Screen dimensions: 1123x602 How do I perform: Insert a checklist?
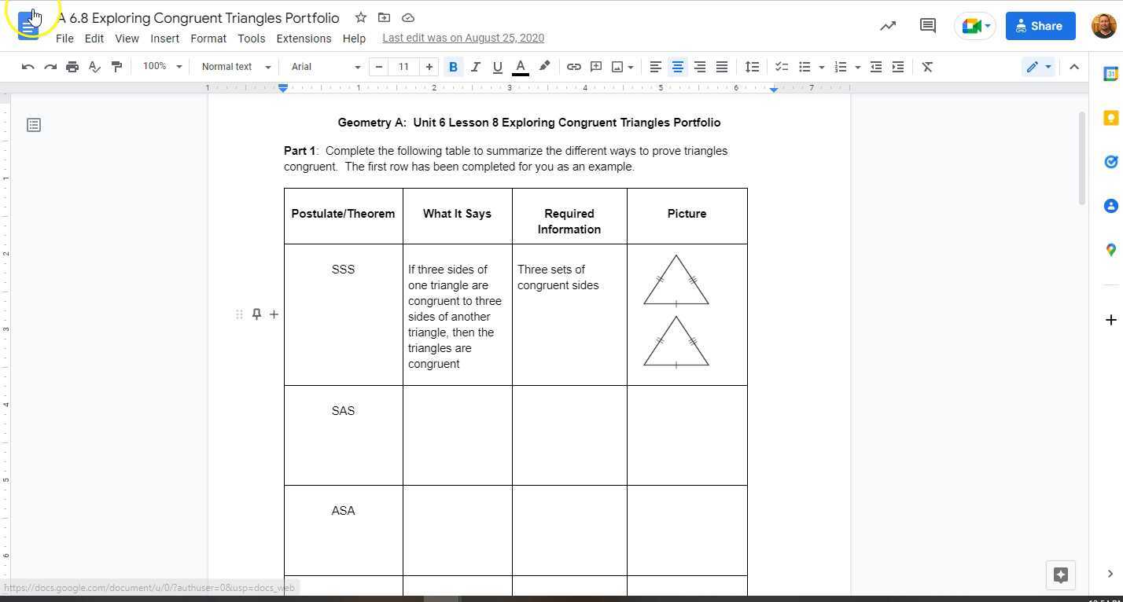[x=782, y=67]
